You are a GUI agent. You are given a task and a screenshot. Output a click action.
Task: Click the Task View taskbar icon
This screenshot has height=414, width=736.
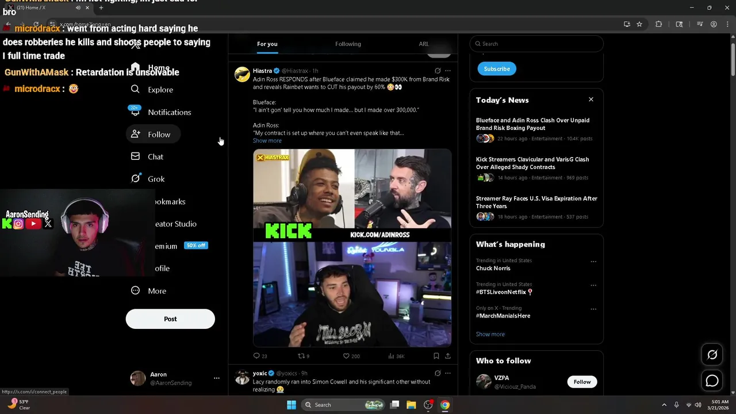(x=394, y=405)
